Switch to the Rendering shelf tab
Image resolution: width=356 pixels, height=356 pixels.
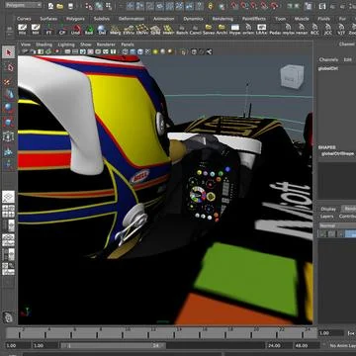[222, 19]
